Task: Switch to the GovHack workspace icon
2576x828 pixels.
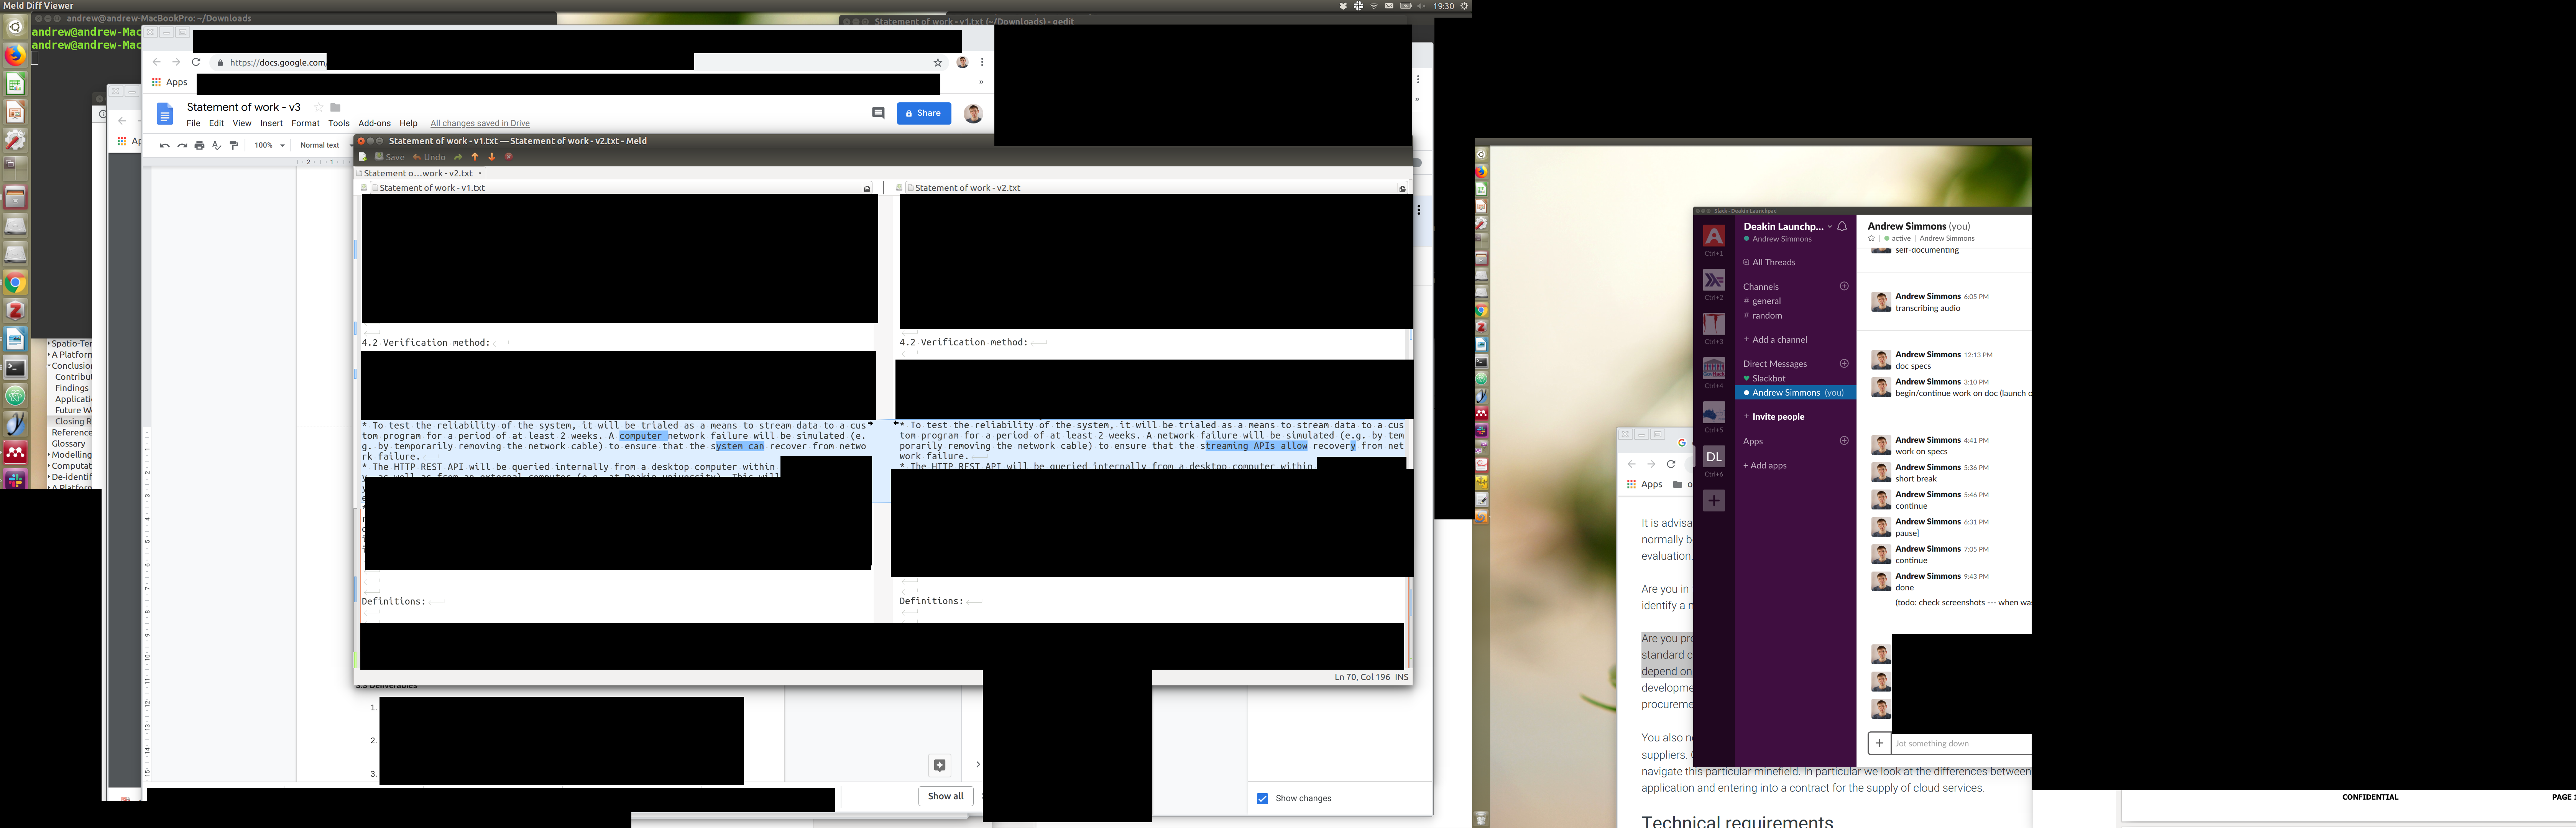Action: [1714, 368]
